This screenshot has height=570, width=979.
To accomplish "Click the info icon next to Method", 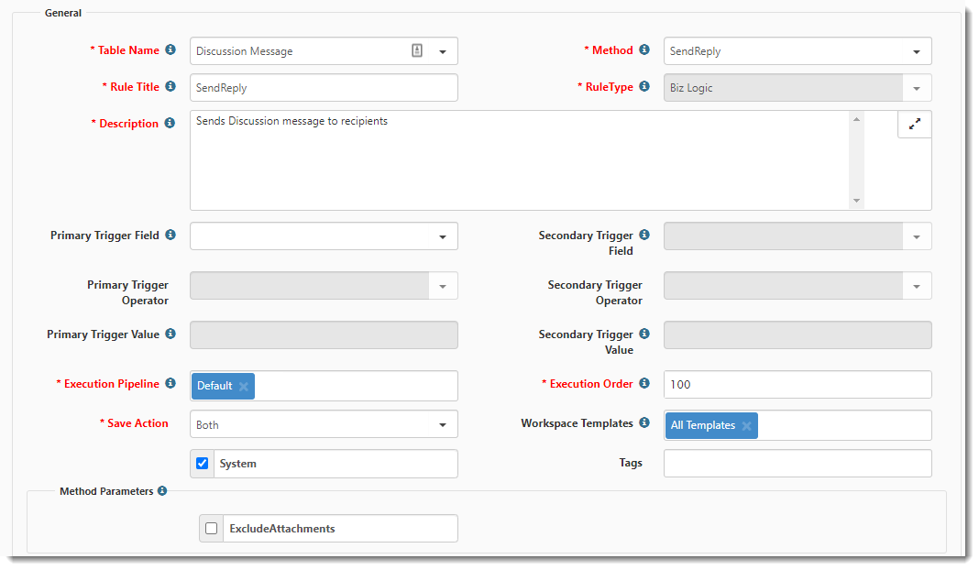I will (x=644, y=50).
